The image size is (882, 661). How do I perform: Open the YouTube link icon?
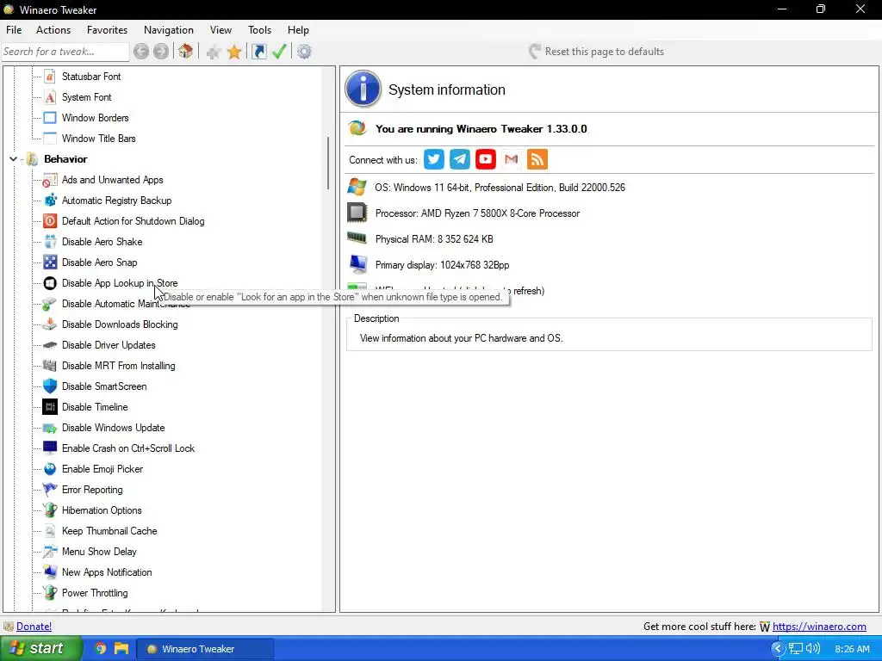(x=486, y=159)
